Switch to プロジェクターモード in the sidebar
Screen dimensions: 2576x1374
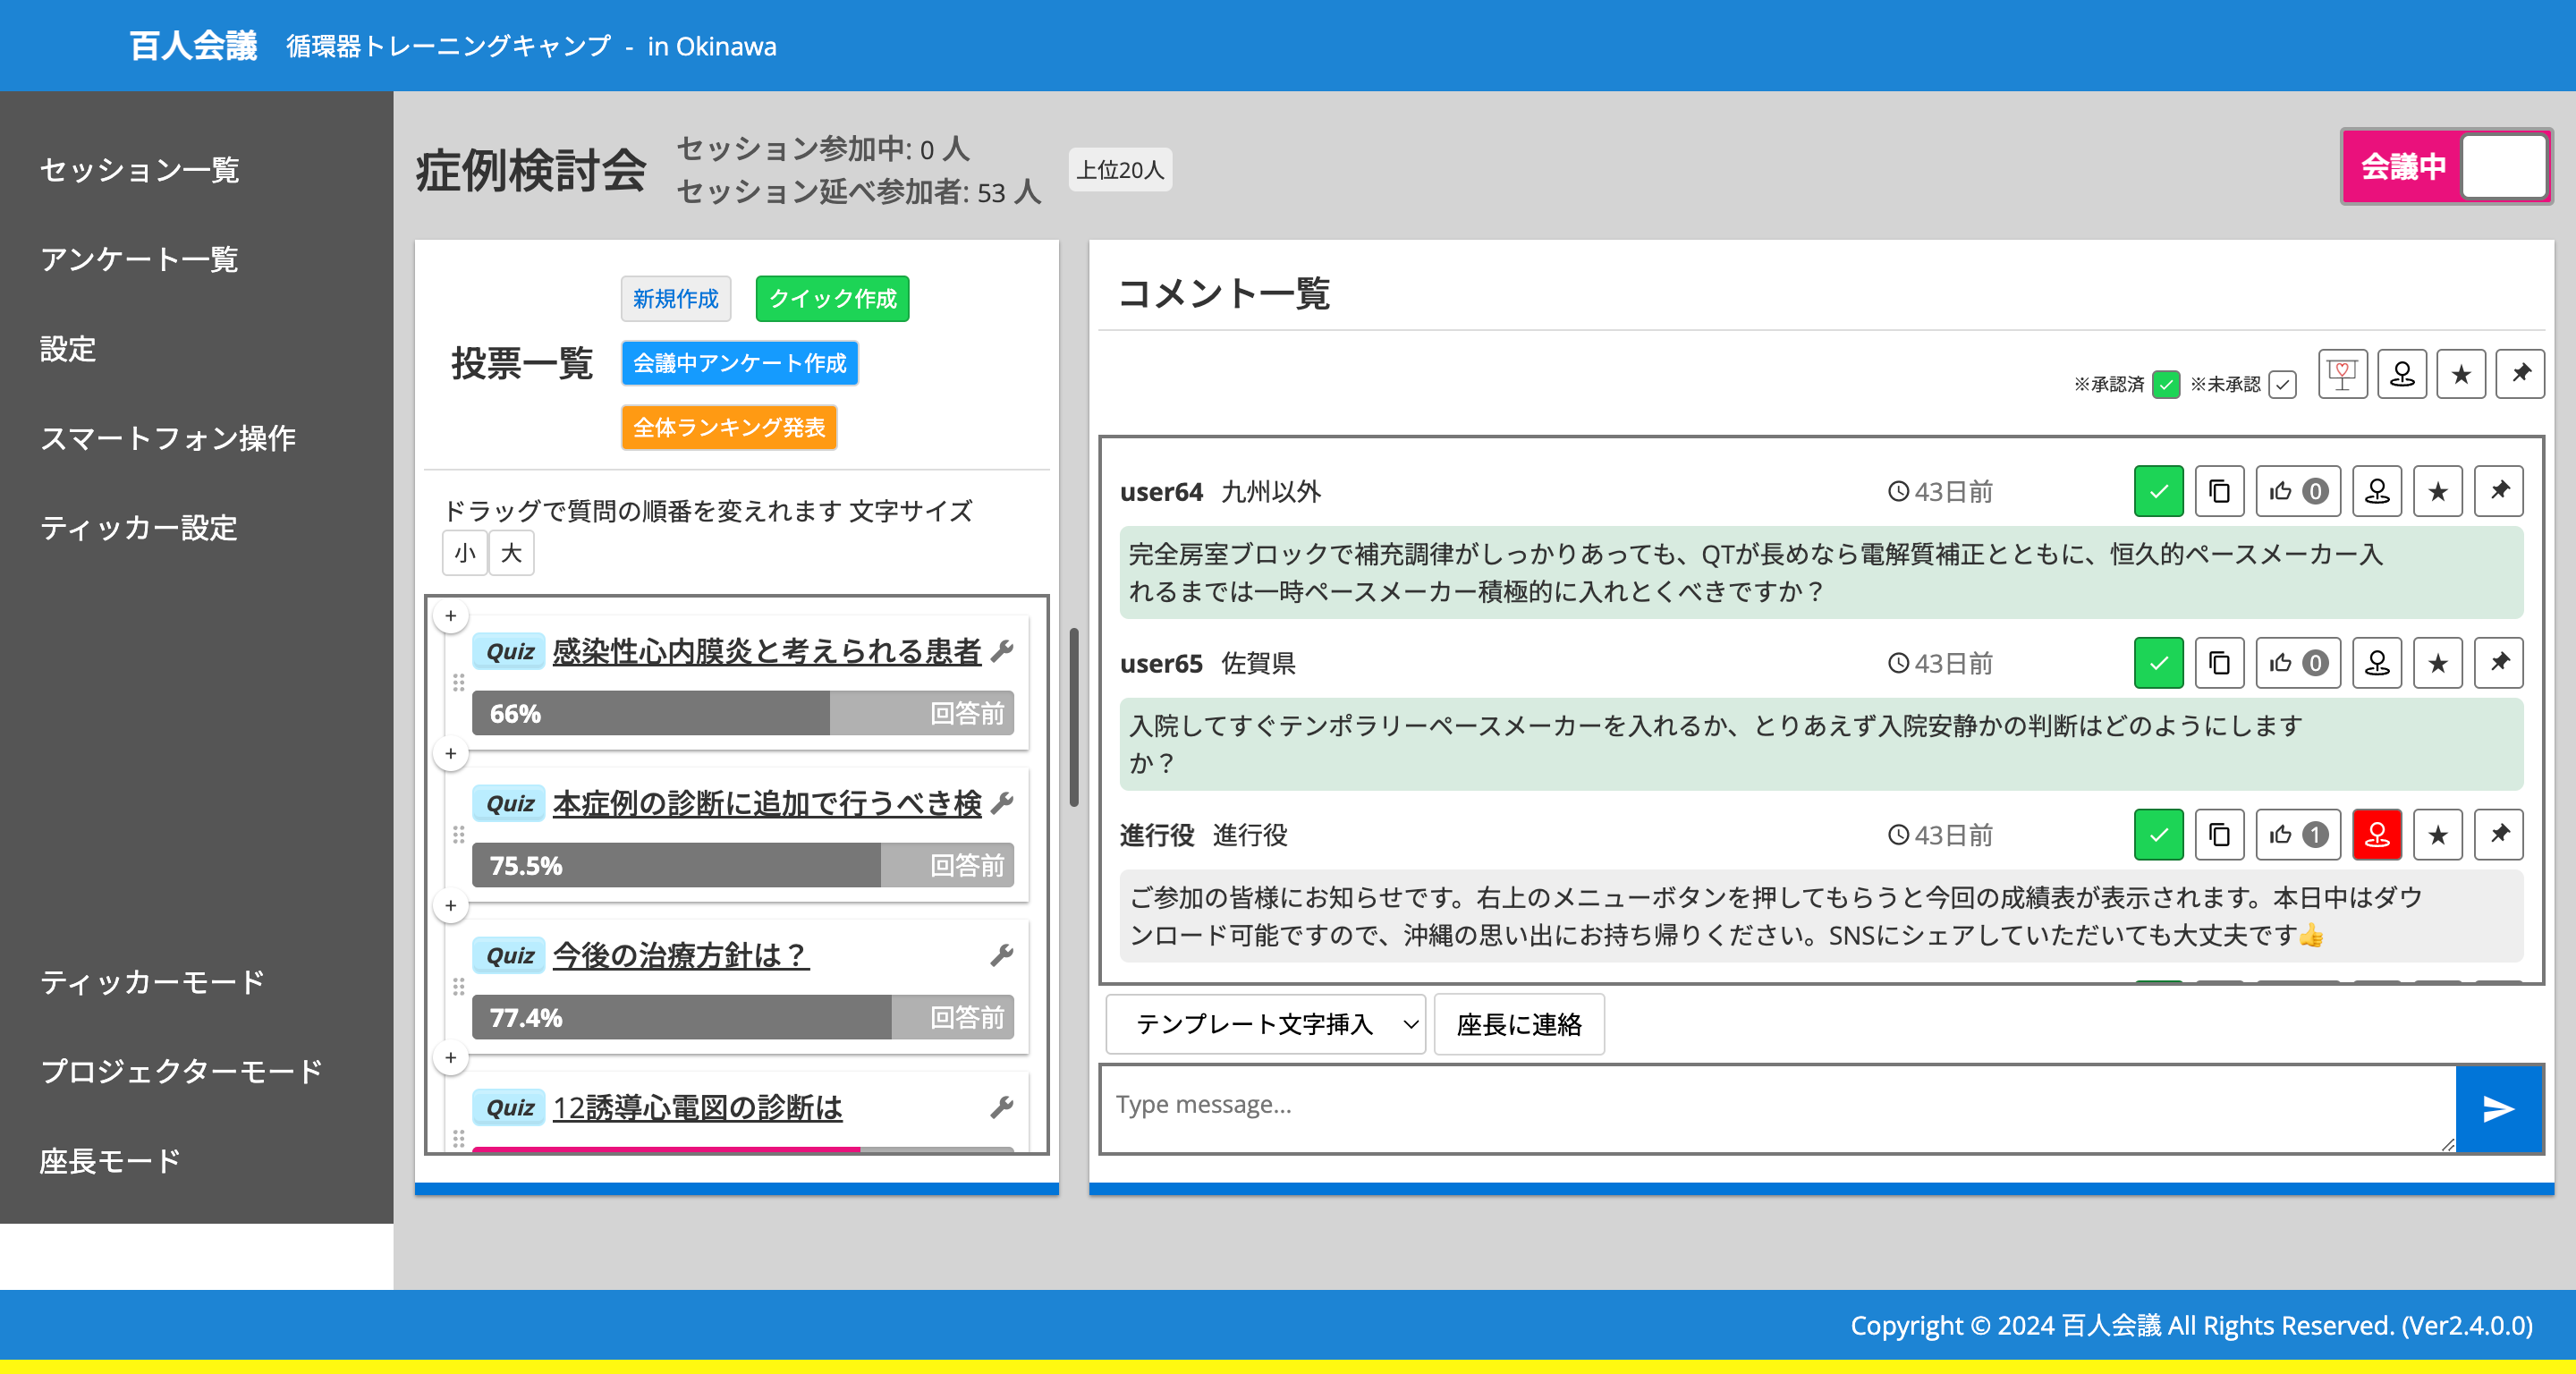181,1071
